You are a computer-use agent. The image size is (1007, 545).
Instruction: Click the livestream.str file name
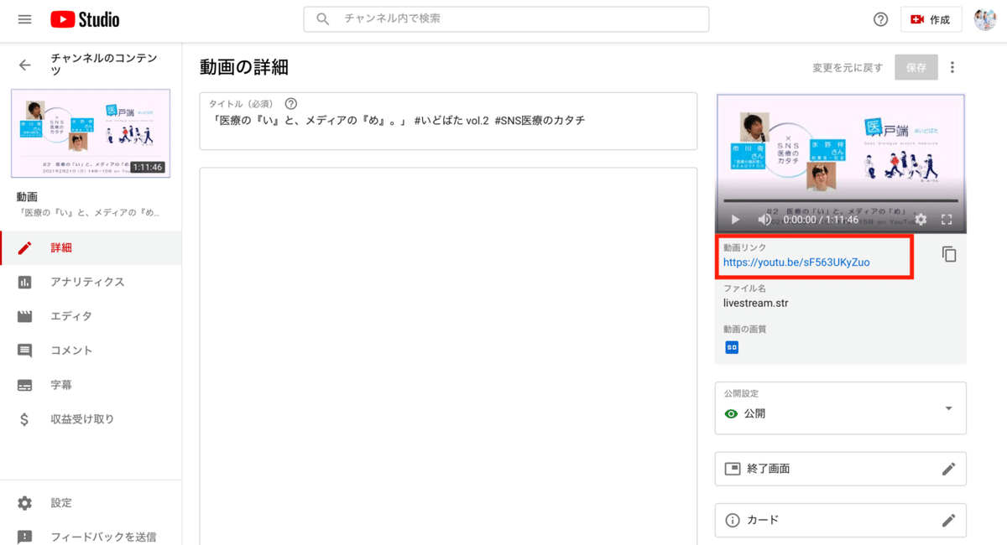coord(756,303)
